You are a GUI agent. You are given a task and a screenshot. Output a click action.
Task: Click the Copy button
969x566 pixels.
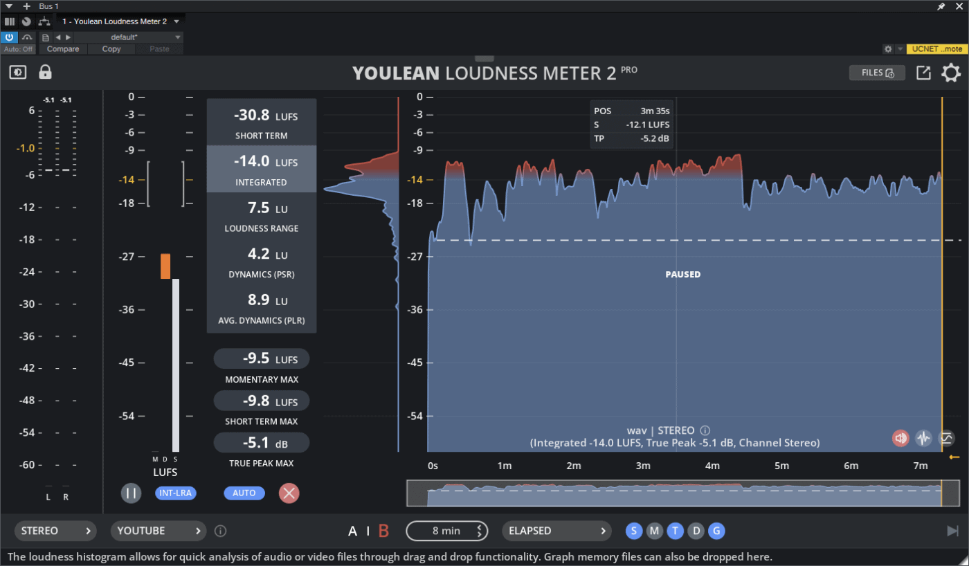(111, 49)
